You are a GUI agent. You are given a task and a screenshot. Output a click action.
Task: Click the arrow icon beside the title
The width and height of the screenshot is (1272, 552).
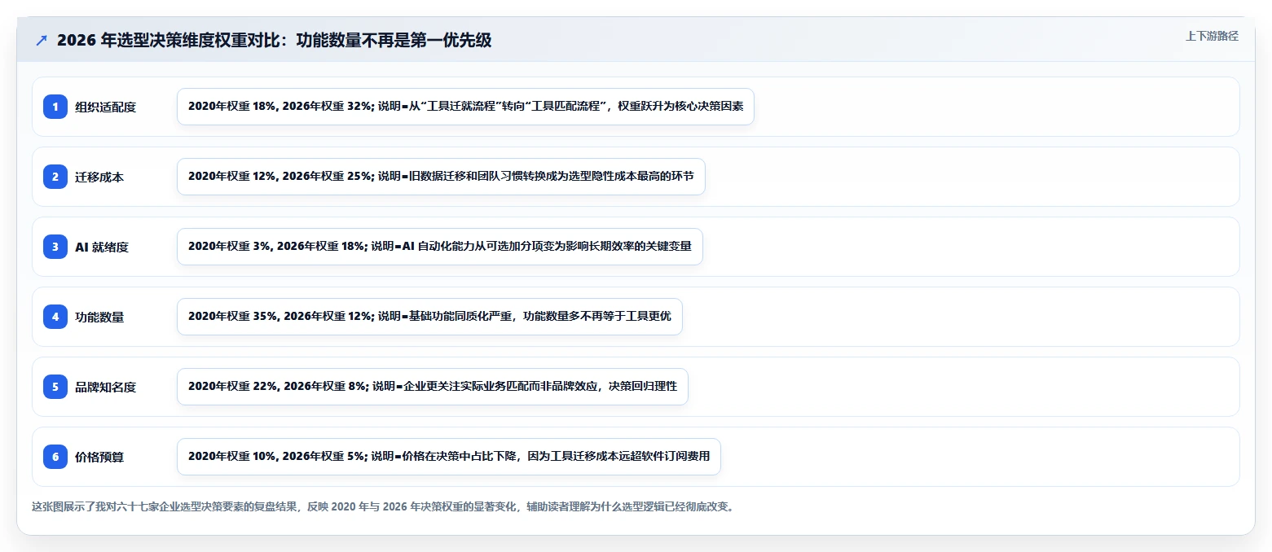tap(42, 41)
